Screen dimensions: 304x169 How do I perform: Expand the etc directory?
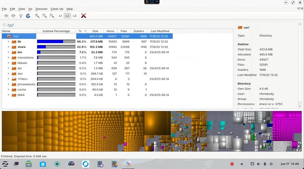point(8,68)
